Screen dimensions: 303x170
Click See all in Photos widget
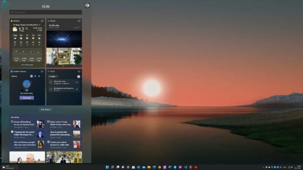pos(77,27)
